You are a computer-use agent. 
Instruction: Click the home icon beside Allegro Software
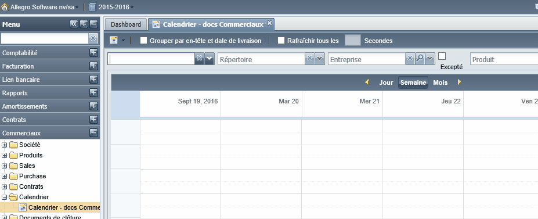[x=5, y=7]
